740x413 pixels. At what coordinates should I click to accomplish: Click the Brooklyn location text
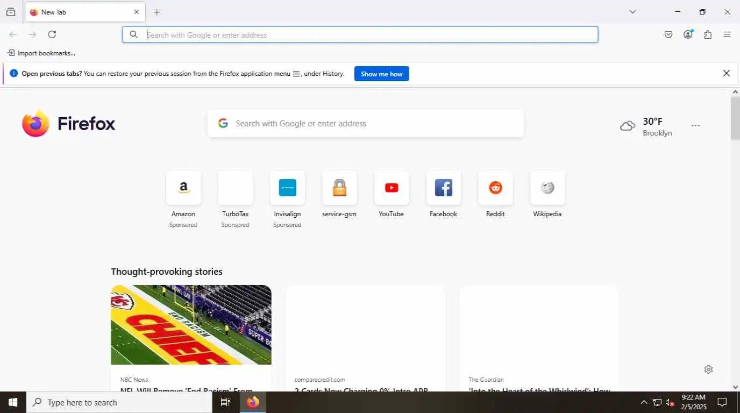pyautogui.click(x=657, y=133)
